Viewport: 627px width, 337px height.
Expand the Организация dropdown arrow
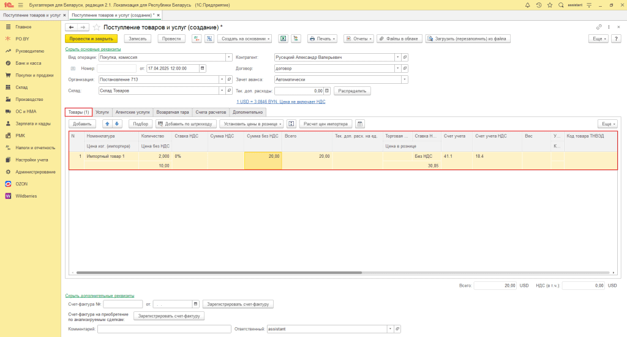tap(222, 80)
